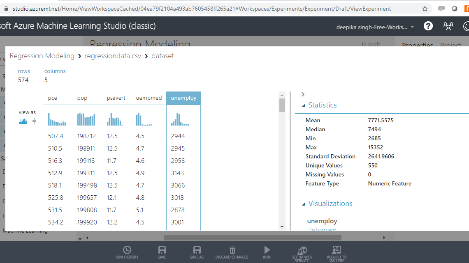The height and width of the screenshot is (263, 469).
Task: Click the columns label
Action: coord(55,71)
